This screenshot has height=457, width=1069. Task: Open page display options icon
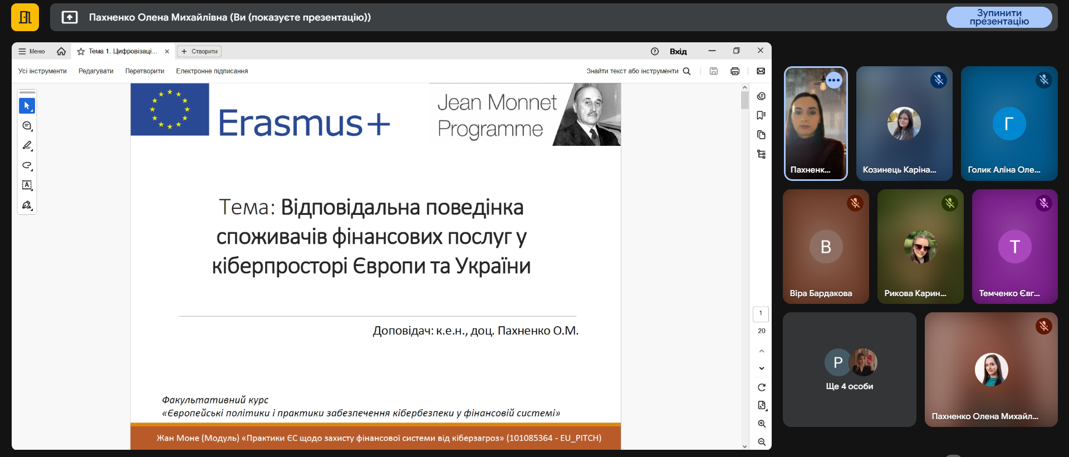coord(762,405)
